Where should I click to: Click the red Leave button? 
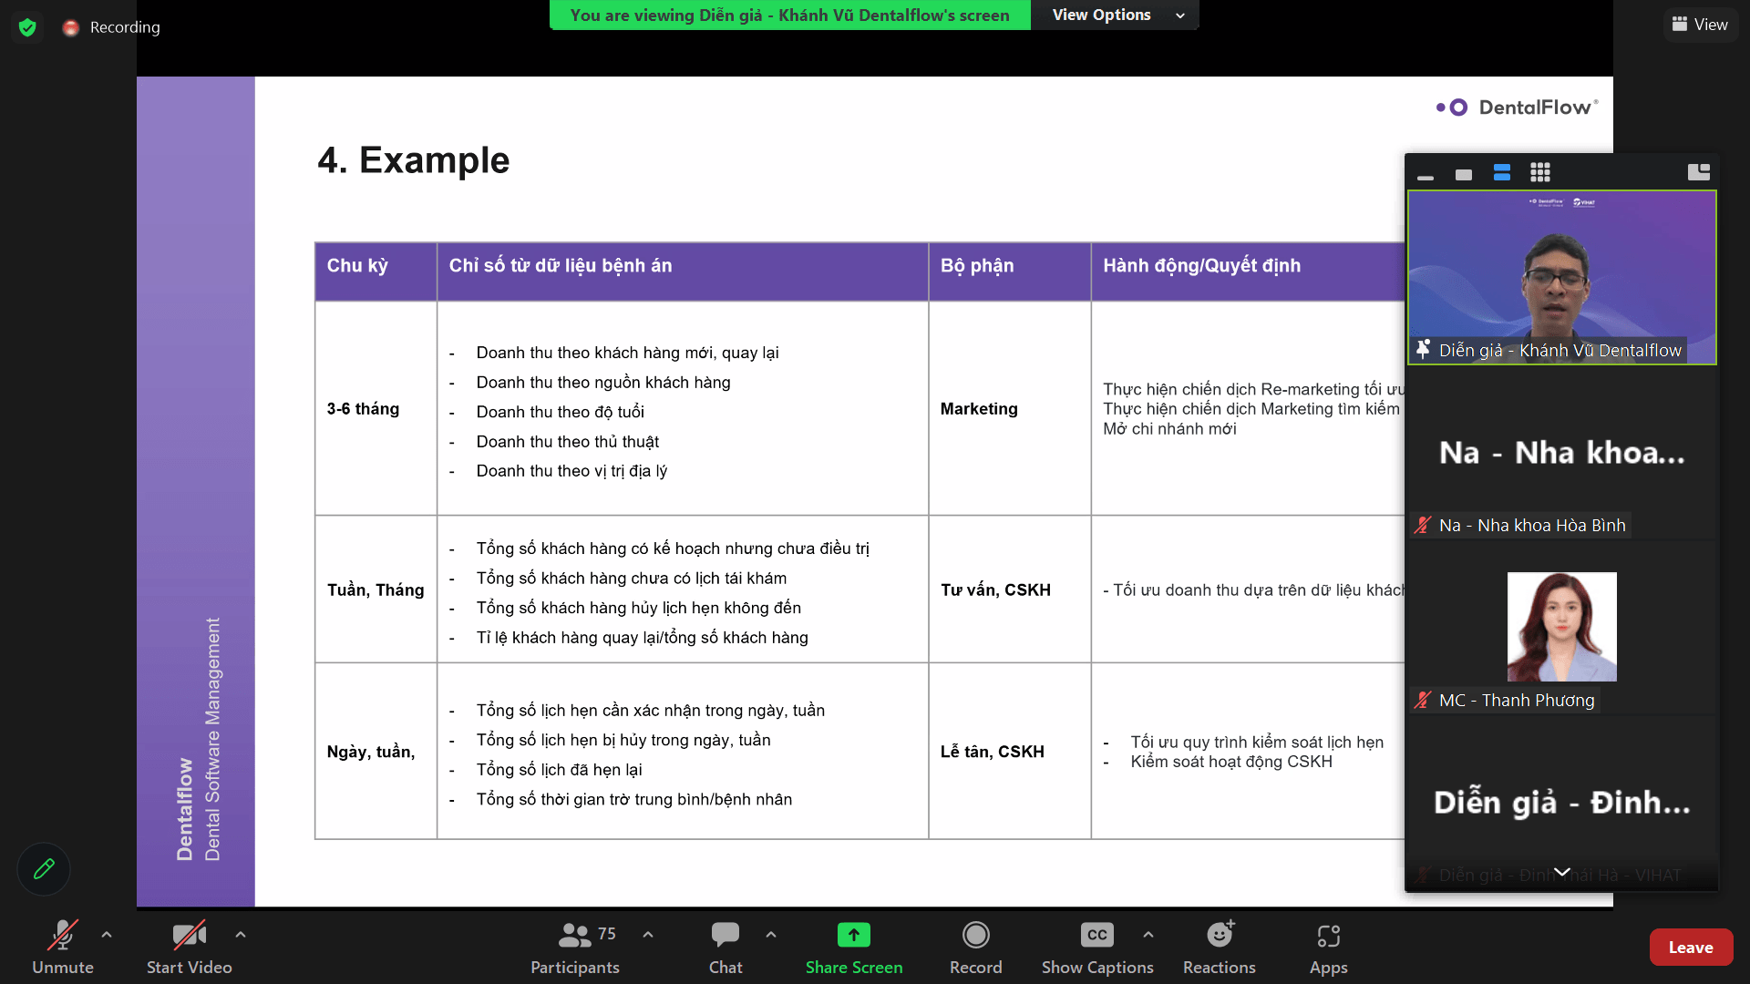1690,948
